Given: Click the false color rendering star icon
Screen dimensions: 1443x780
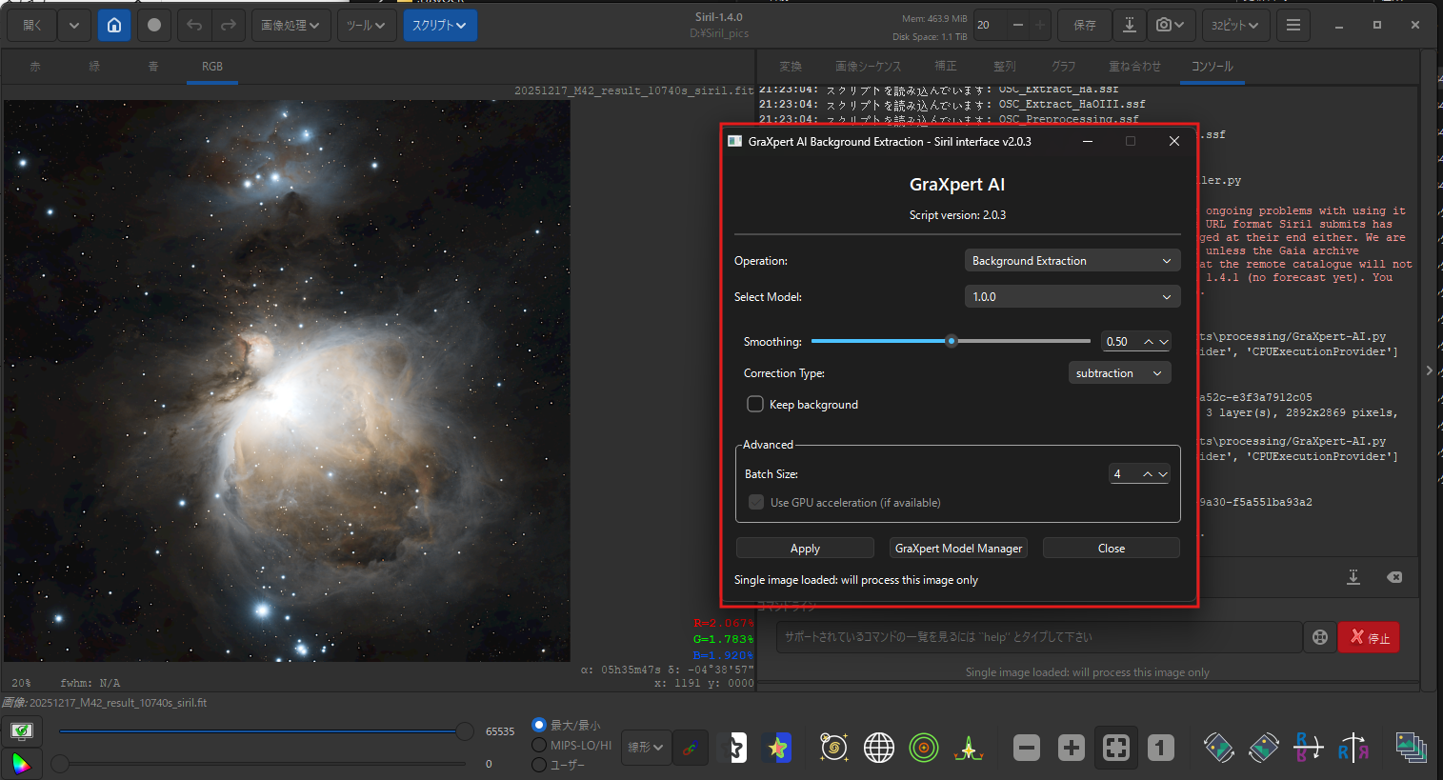Looking at the screenshot, I should pyautogui.click(x=777, y=748).
